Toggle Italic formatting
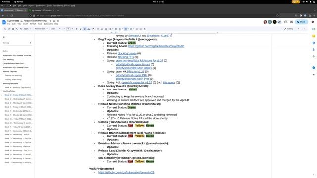The width and height of the screenshot is (317, 178). point(81,29)
